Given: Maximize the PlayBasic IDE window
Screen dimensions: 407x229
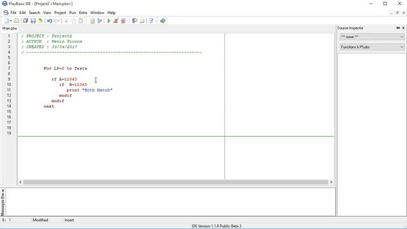Looking at the screenshot, I should [x=385, y=4].
